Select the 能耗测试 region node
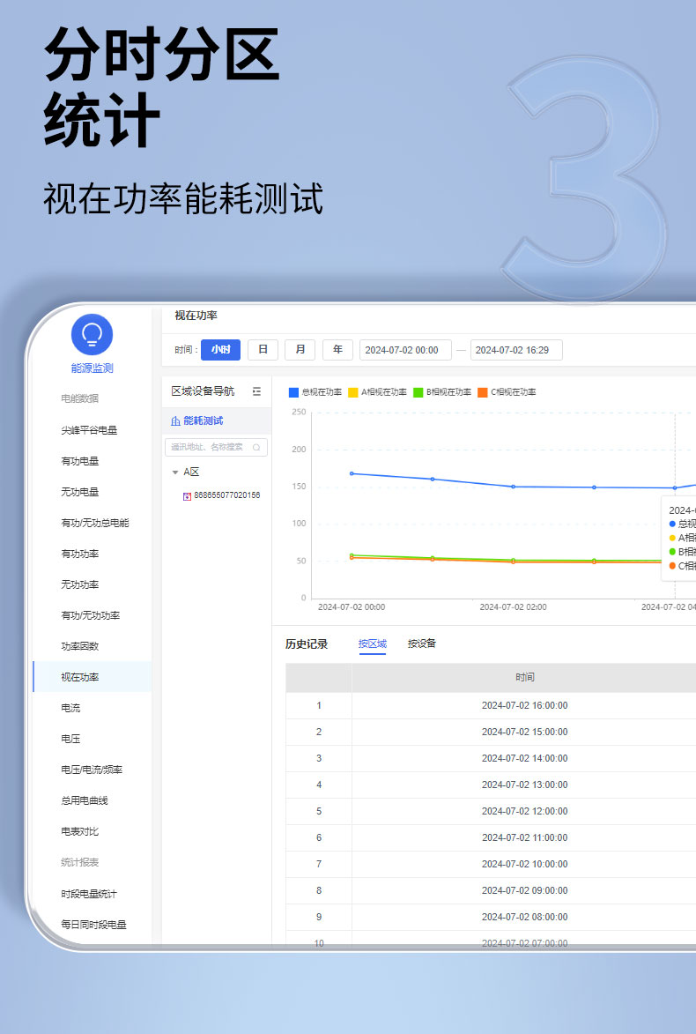This screenshot has width=696, height=1034. pos(216,420)
